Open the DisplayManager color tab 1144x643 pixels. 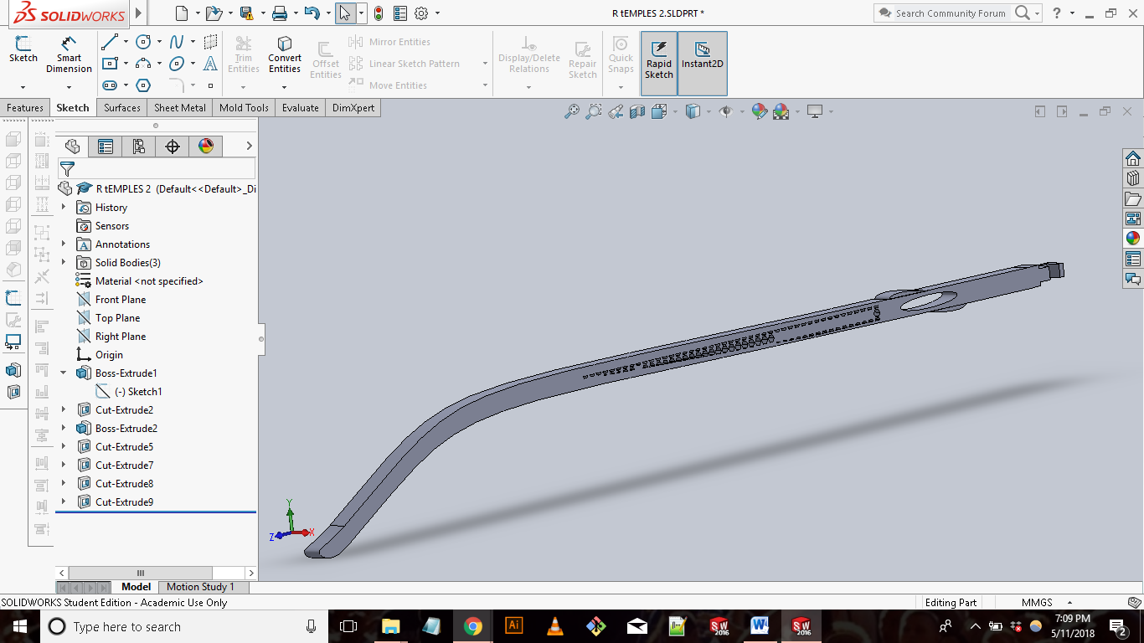pos(206,147)
